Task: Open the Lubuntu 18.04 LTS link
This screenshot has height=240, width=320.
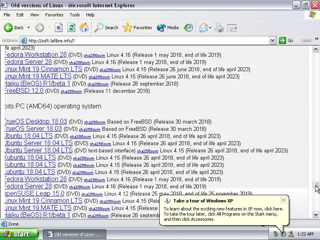Action: [x=30, y=172]
